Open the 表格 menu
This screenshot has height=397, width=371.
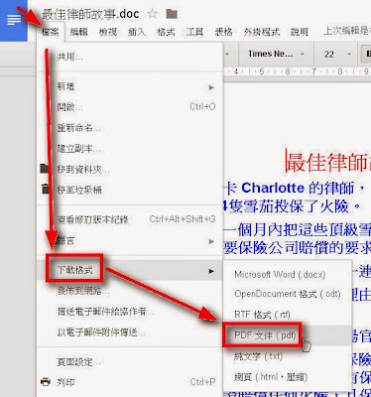tap(223, 32)
